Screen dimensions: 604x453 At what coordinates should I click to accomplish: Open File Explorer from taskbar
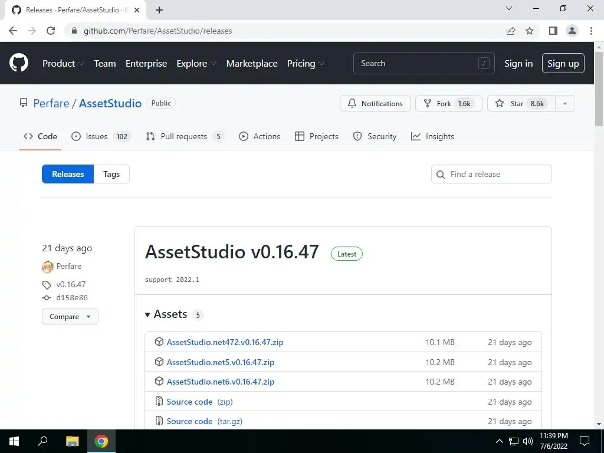(x=72, y=441)
